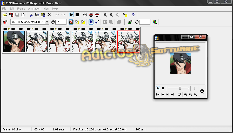Screen dimensions: 233x133
Task: Open the Frame menu
Action: [21, 9]
